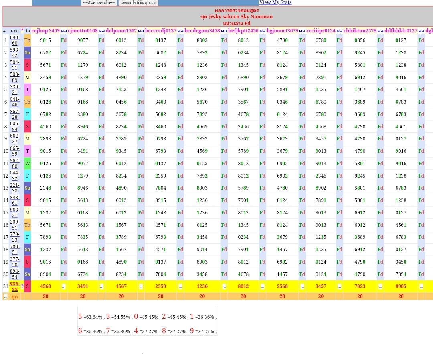Click the asterisk column header

pos(22,30)
